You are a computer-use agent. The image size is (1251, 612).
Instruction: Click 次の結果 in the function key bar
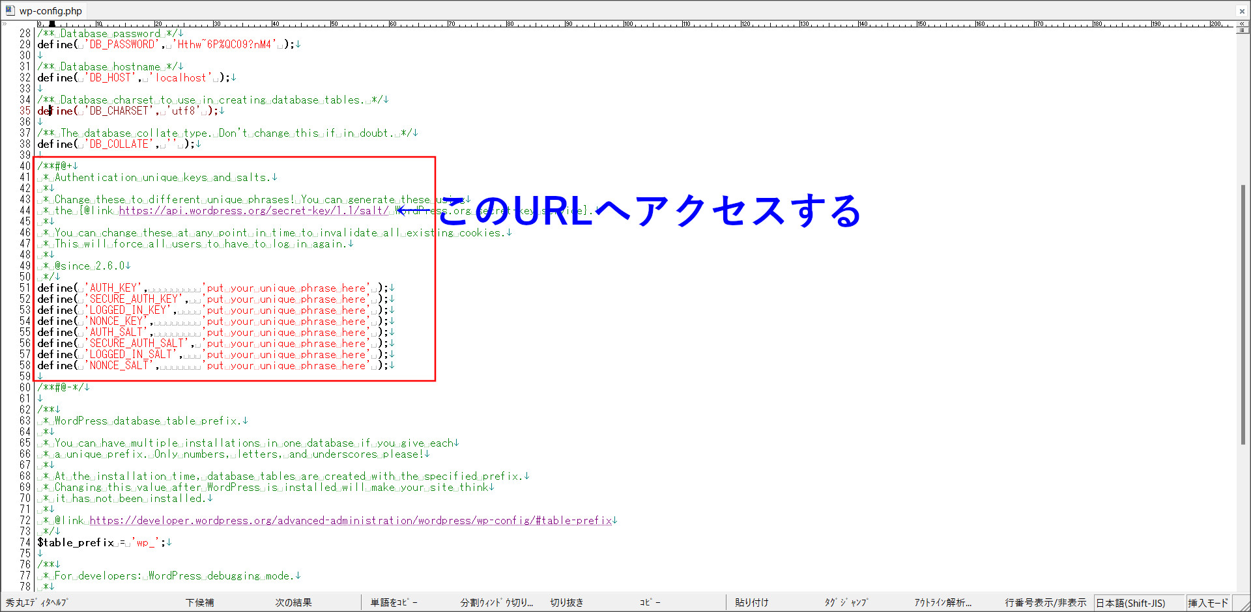[x=293, y=603]
